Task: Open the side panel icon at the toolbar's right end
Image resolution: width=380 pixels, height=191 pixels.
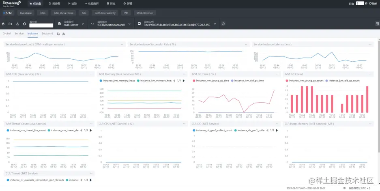Action: [x=377, y=24]
